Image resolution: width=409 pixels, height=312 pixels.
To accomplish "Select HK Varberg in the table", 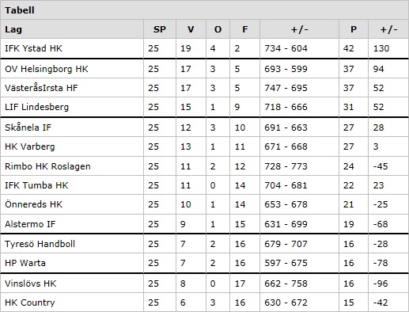I will pyautogui.click(x=30, y=146).
